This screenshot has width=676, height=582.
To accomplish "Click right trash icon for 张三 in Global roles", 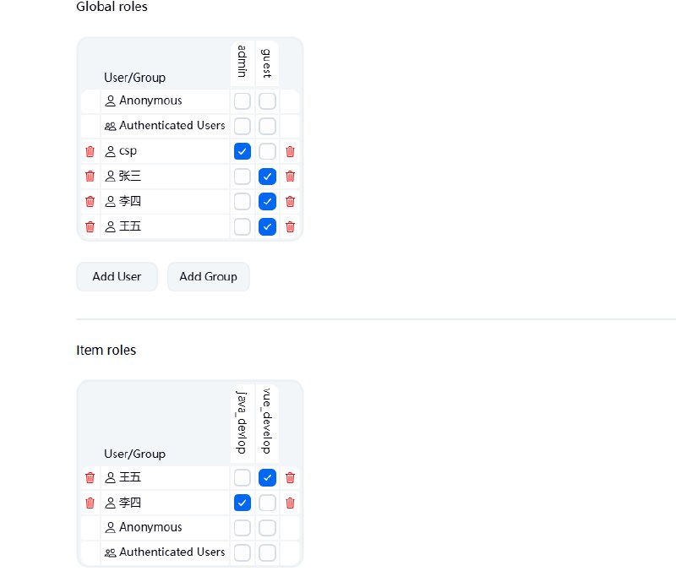I will 291,177.
